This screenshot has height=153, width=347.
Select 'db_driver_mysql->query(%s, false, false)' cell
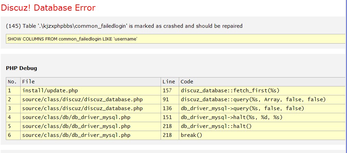point(262,108)
